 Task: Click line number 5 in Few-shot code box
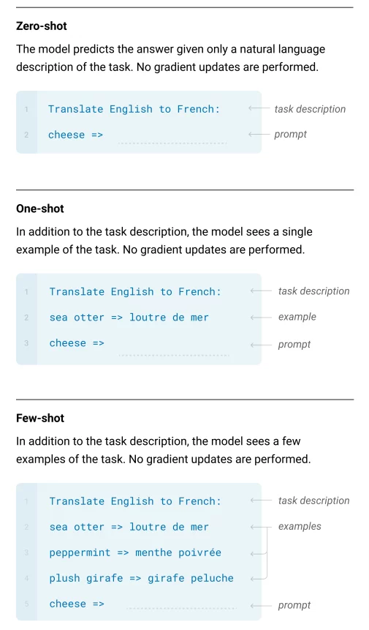click(x=26, y=604)
